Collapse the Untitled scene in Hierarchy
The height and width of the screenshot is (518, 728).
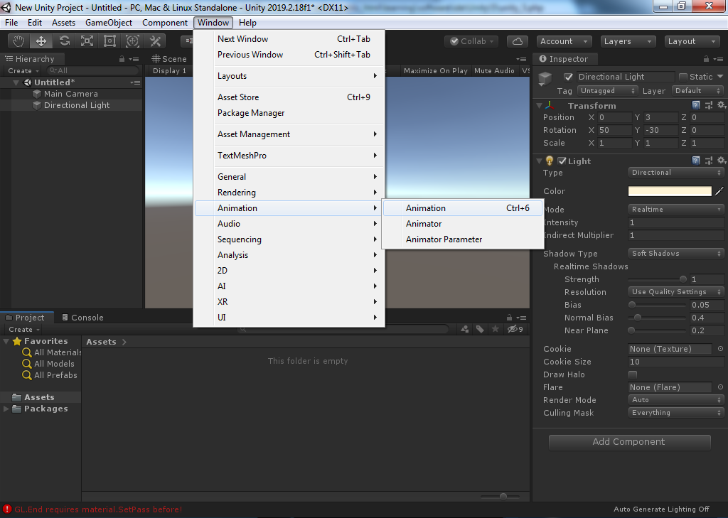tap(16, 82)
